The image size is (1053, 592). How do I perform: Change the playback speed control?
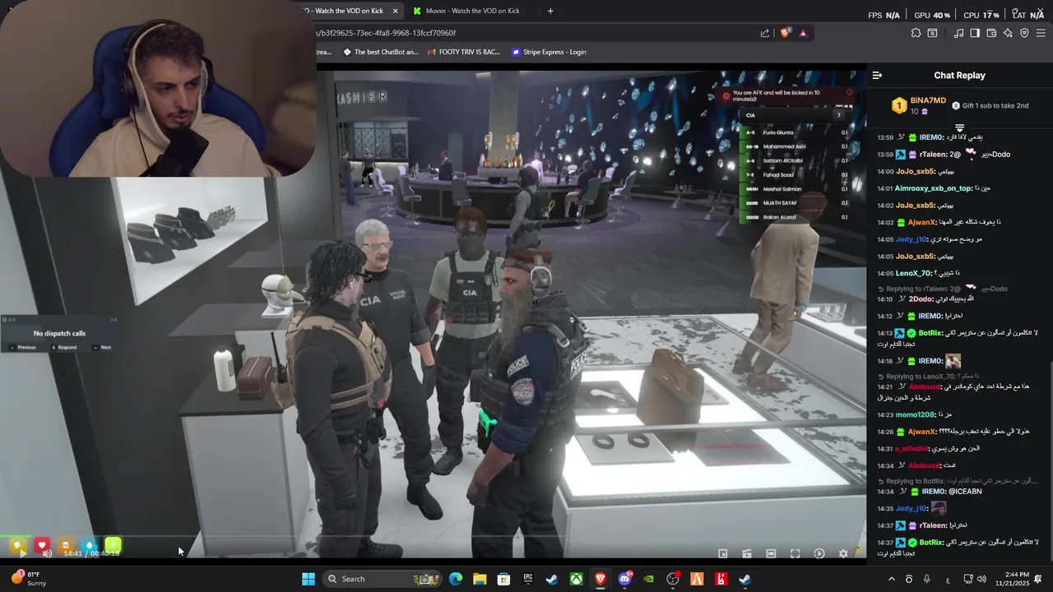pos(819,553)
